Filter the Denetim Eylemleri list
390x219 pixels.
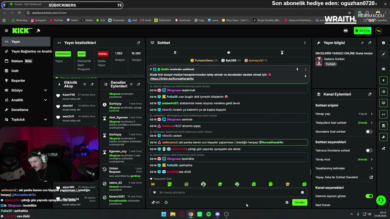tap(131, 85)
